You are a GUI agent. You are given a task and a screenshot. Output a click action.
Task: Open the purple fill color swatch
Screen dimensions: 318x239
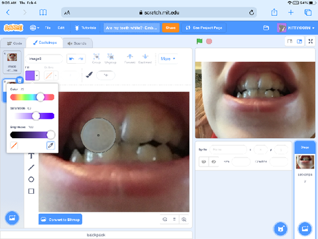tap(32, 76)
